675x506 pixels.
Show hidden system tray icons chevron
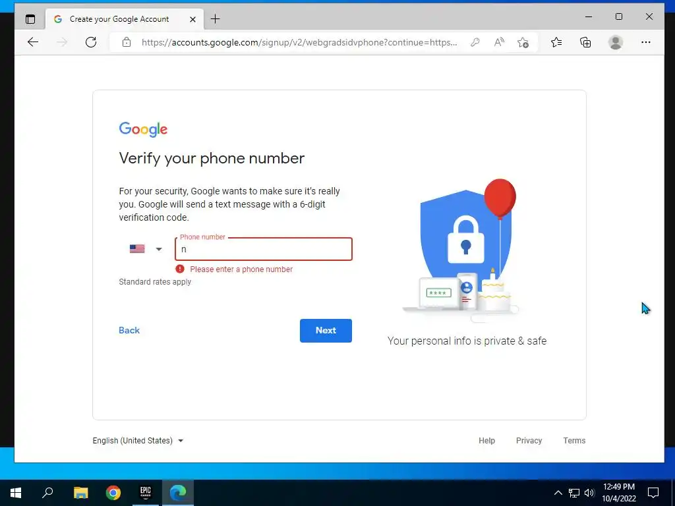click(558, 493)
